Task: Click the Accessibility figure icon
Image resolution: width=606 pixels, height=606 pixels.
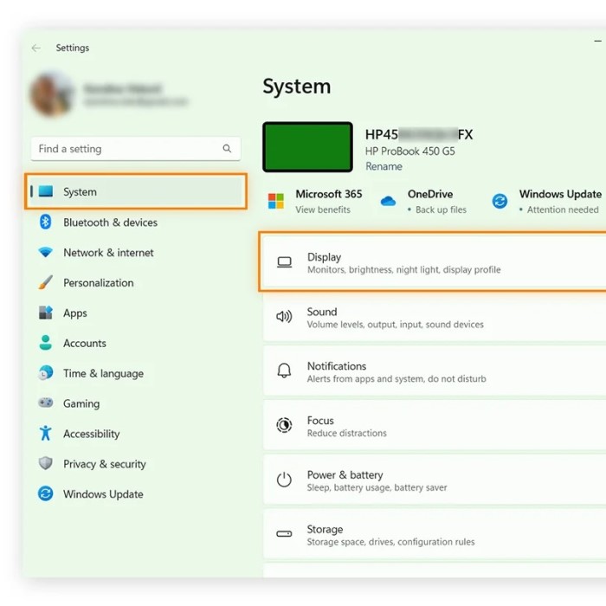Action: pos(46,434)
